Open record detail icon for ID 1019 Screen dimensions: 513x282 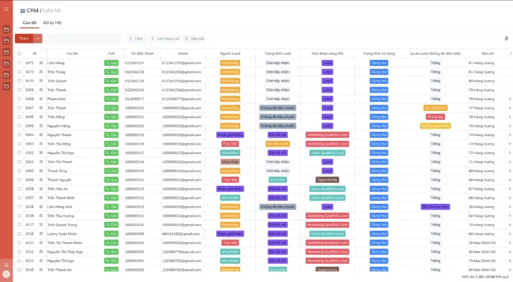point(41,207)
